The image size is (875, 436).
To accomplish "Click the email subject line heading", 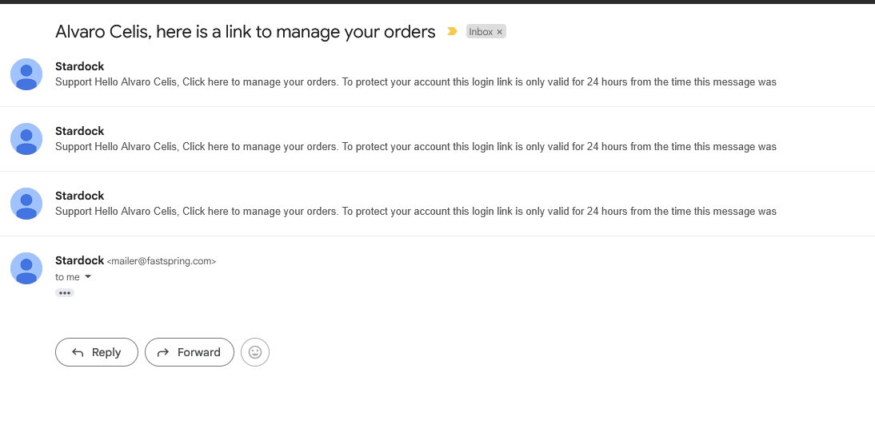I will (x=245, y=32).
